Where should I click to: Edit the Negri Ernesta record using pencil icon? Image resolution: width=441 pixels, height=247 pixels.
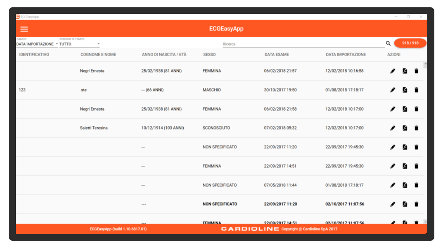(393, 71)
